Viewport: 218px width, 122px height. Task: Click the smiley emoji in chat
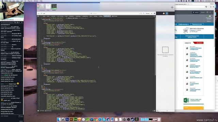(18, 84)
